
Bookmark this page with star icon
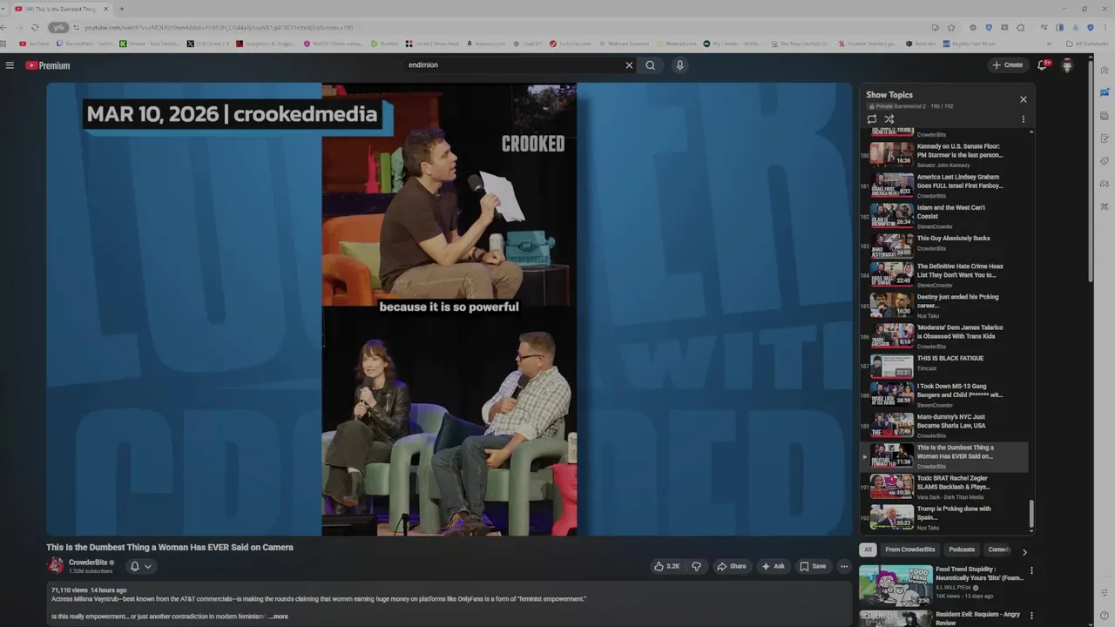click(951, 27)
